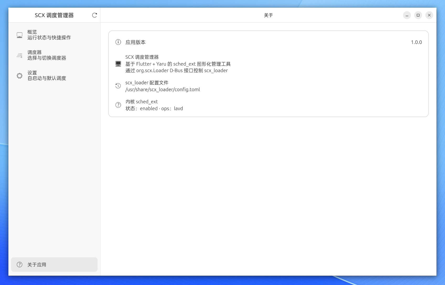Select the 设置 gear icon in sidebar
Viewport: 445px width, 285px height.
[20, 76]
